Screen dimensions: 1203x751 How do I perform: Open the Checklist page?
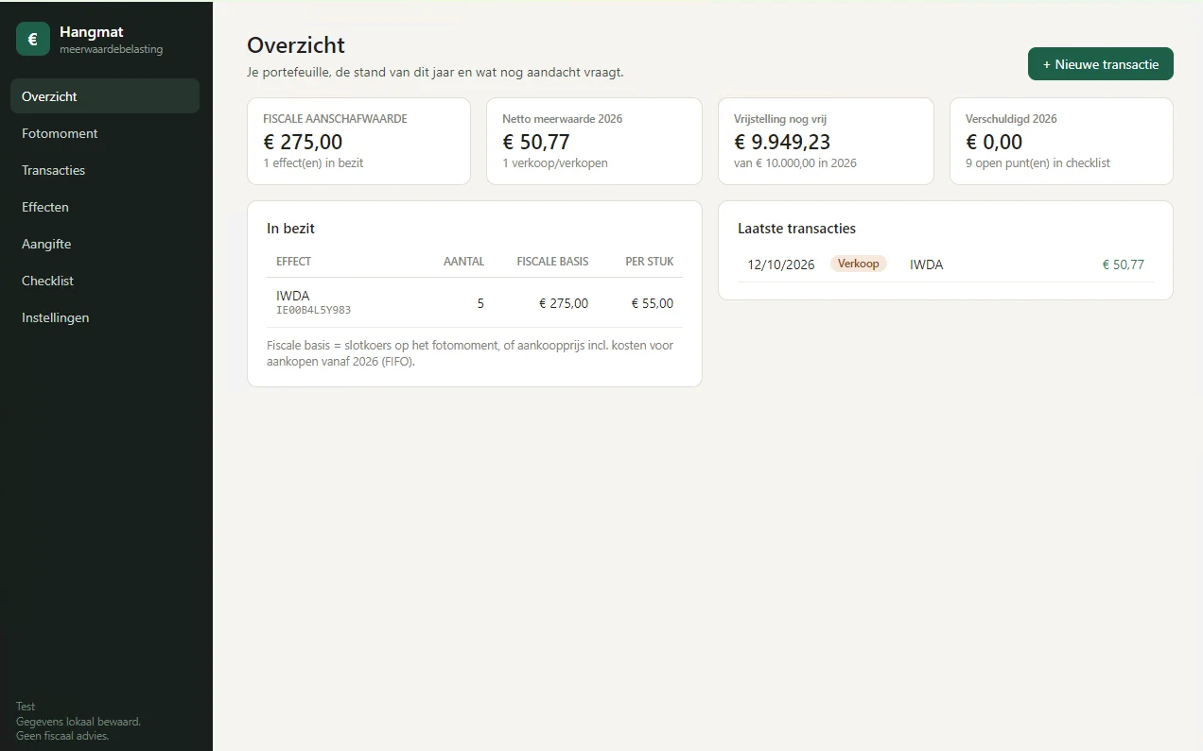coord(105,281)
